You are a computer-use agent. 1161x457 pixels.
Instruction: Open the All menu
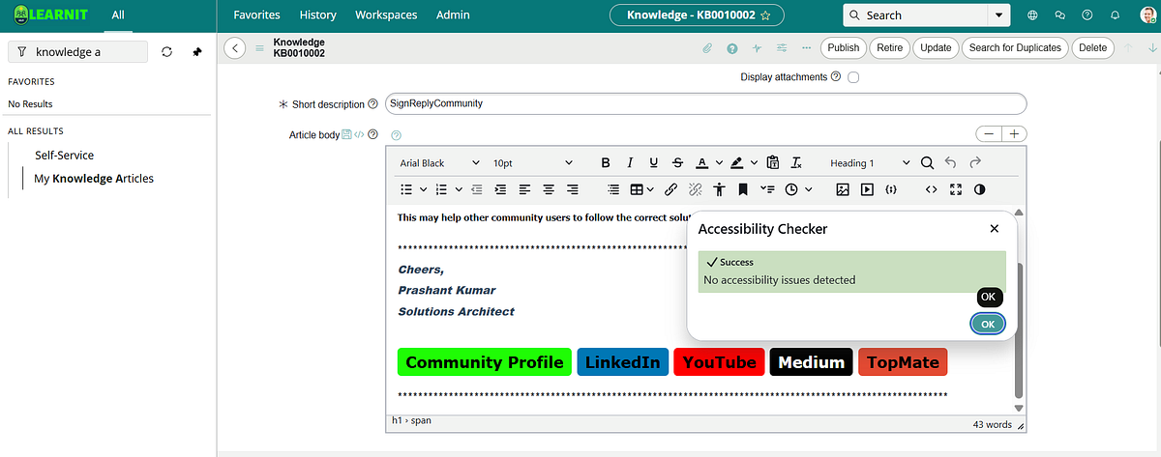[118, 15]
